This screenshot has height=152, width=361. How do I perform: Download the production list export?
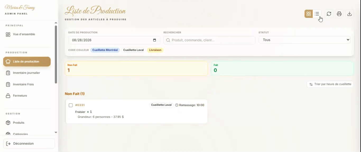tap(350, 14)
